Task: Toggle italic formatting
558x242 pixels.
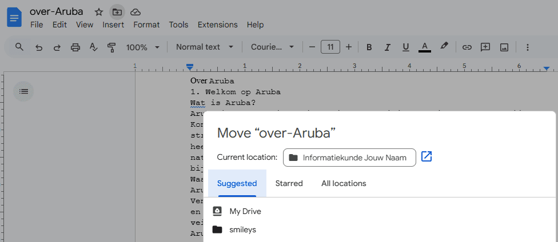Action: pos(387,47)
